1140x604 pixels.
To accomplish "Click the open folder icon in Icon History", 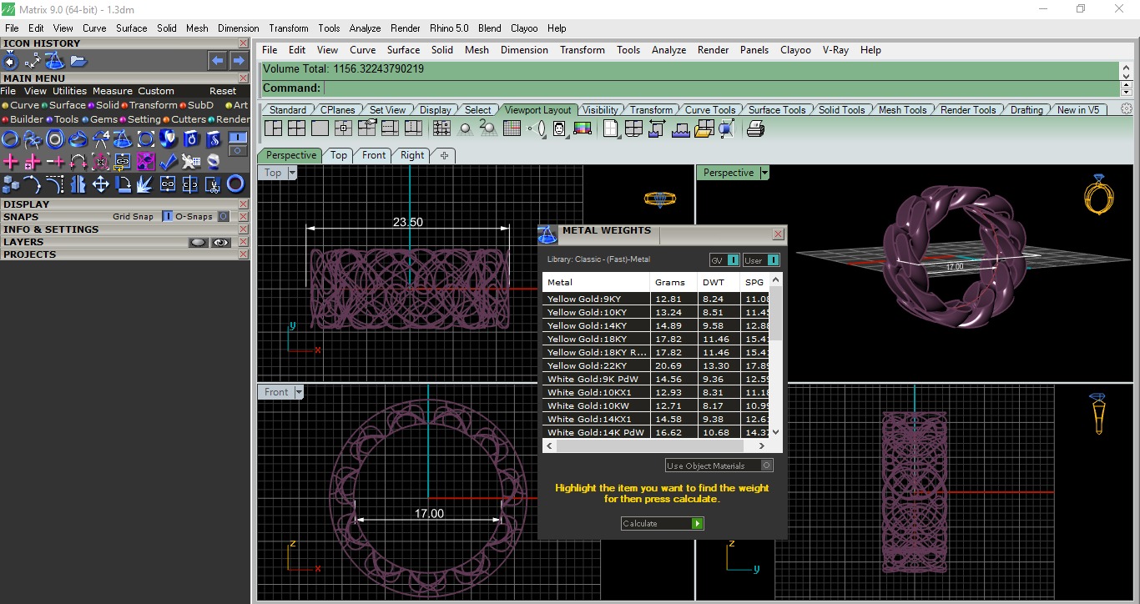I will click(x=78, y=61).
